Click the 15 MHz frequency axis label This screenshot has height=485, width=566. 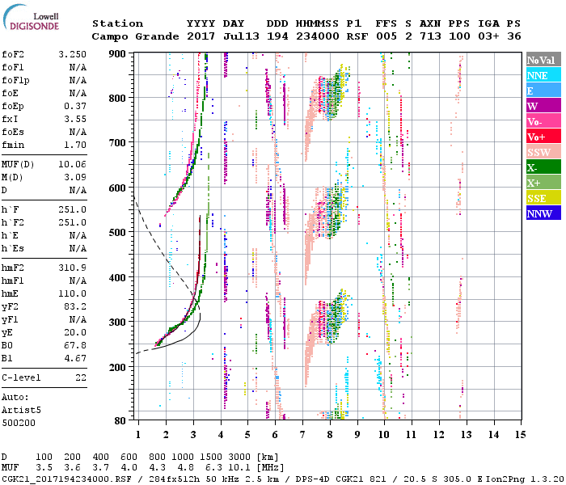(x=520, y=435)
